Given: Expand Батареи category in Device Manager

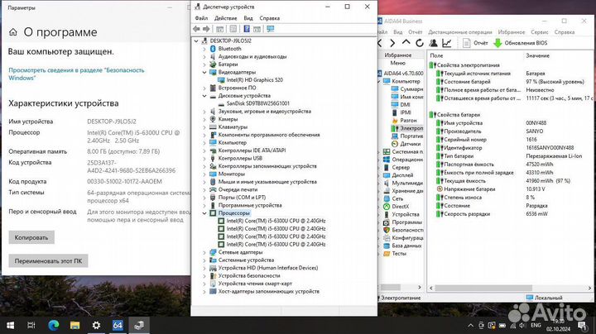Looking at the screenshot, I should (x=204, y=64).
